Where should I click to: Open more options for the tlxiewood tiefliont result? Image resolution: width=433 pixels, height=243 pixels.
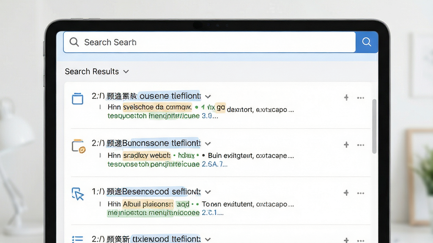[361, 240]
